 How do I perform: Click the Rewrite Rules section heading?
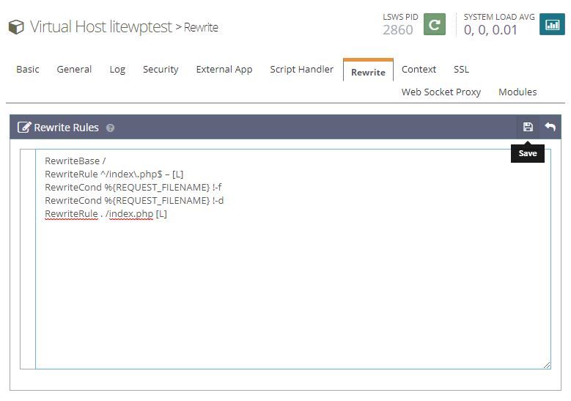tap(66, 128)
